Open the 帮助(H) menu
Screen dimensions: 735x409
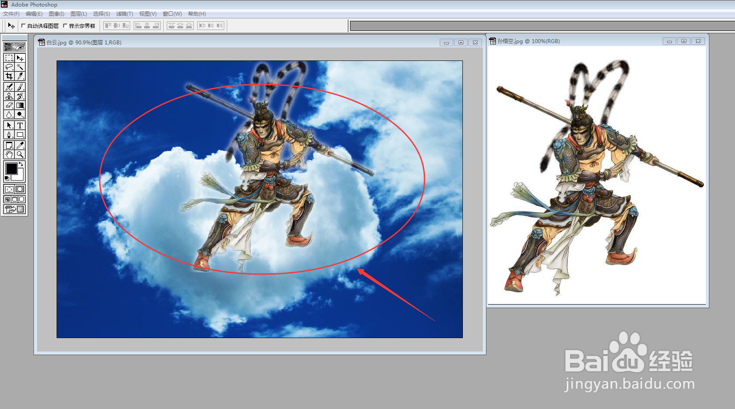point(197,14)
